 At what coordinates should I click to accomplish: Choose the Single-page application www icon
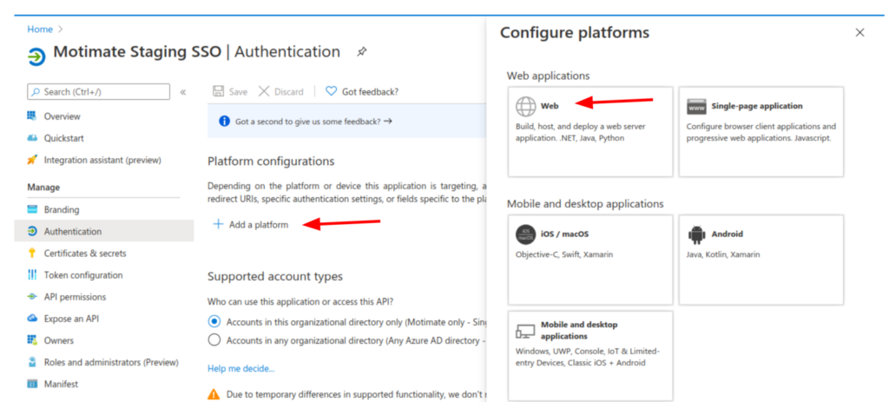coord(696,107)
